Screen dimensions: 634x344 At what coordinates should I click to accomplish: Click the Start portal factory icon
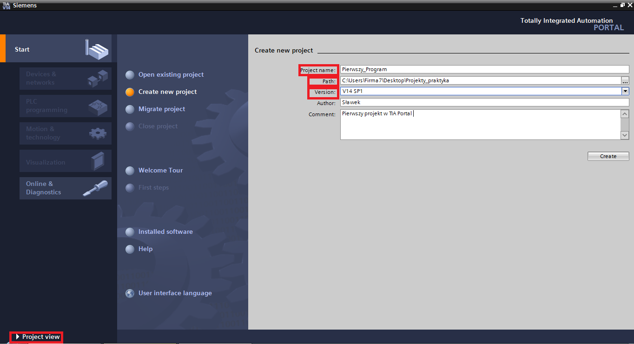[x=97, y=49]
